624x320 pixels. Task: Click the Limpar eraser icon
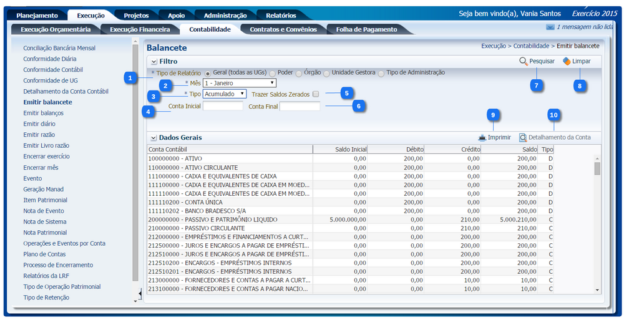(x=566, y=61)
